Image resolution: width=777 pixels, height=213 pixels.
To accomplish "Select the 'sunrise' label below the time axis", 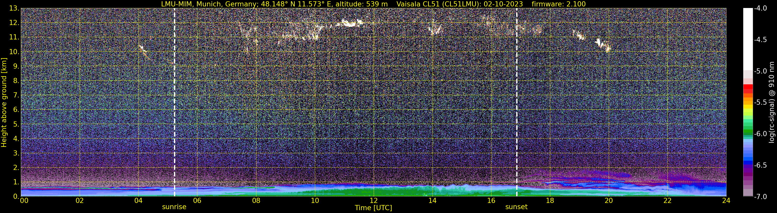I will (174, 207).
